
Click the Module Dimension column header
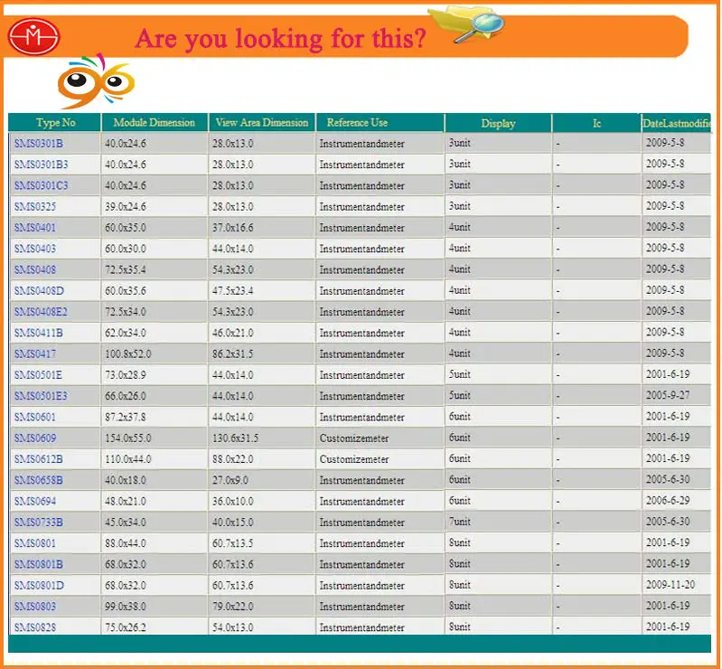pos(154,123)
